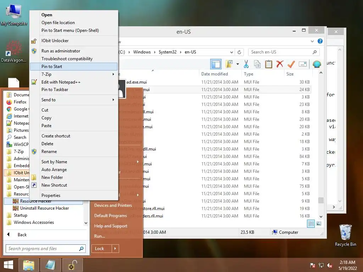
Task: Expand the Windows Accessories folder
Action: (44, 222)
